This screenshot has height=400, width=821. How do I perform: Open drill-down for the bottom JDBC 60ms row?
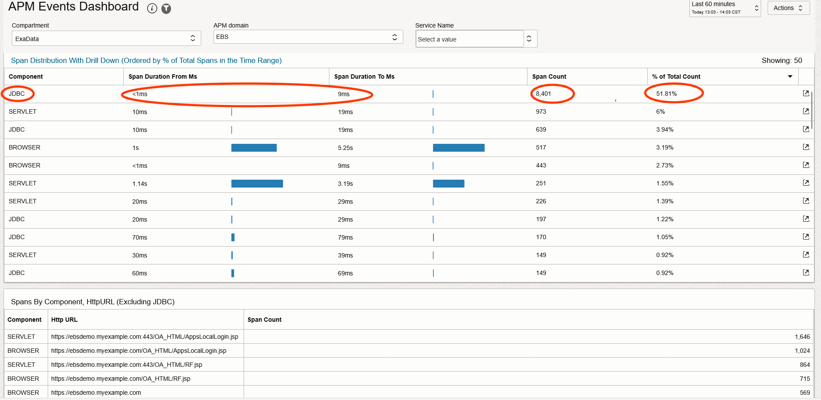point(806,272)
